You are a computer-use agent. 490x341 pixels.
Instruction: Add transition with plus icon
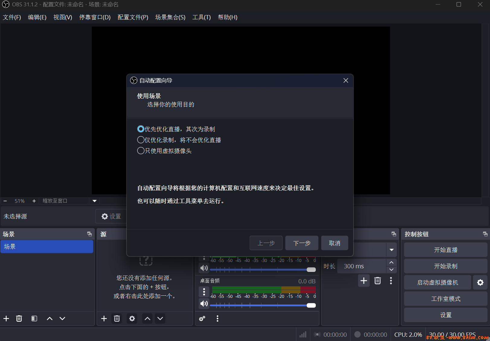tap(364, 281)
